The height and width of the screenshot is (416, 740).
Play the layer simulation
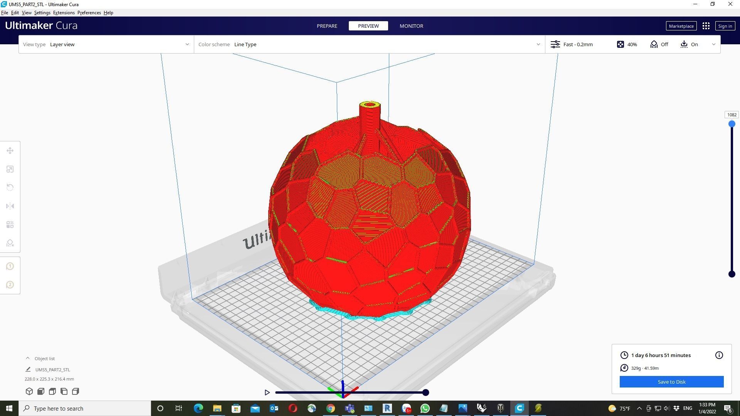(267, 393)
